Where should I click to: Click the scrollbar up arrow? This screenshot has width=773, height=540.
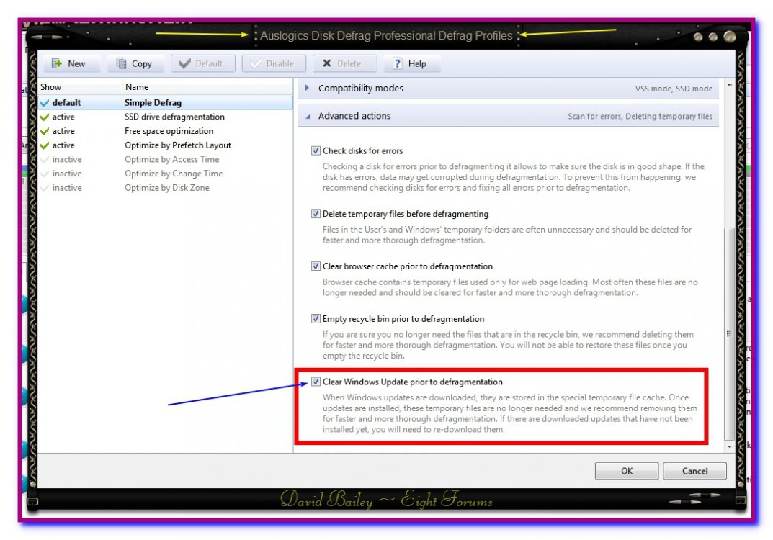click(730, 85)
